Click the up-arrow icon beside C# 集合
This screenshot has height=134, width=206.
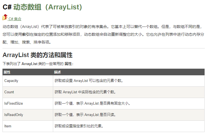pyautogui.click(x=5, y=17)
